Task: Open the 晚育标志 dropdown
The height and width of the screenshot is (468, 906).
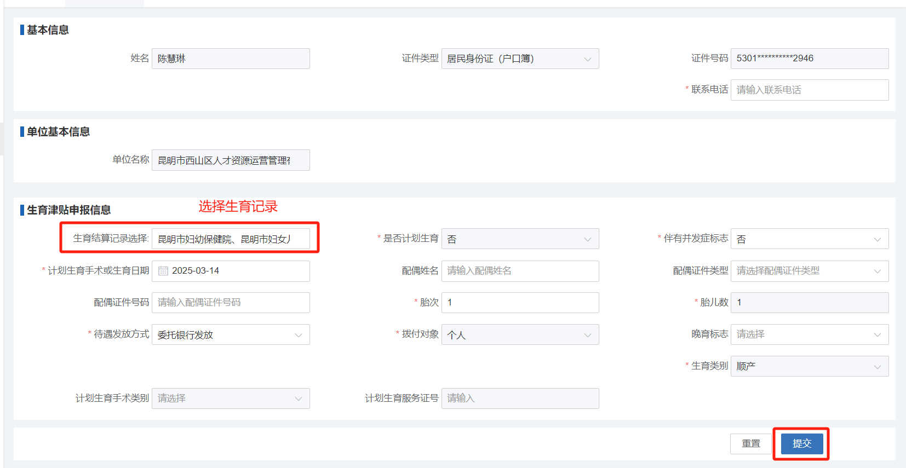Action: click(x=809, y=334)
